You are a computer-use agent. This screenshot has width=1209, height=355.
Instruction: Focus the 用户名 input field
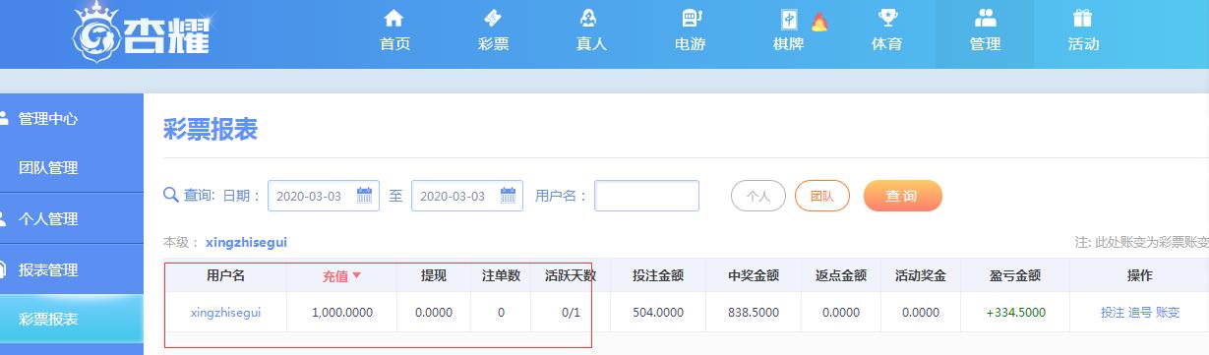pos(646,196)
